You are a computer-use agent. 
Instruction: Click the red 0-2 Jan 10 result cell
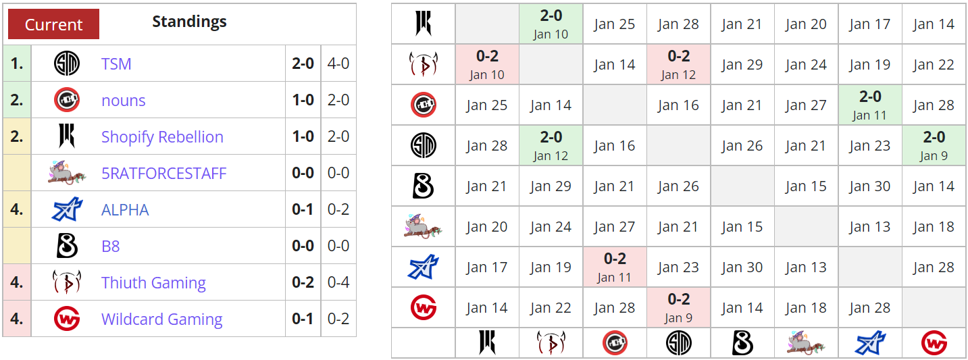click(487, 64)
